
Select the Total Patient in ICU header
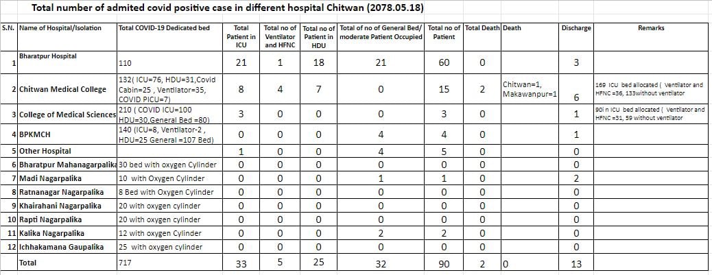click(x=241, y=36)
